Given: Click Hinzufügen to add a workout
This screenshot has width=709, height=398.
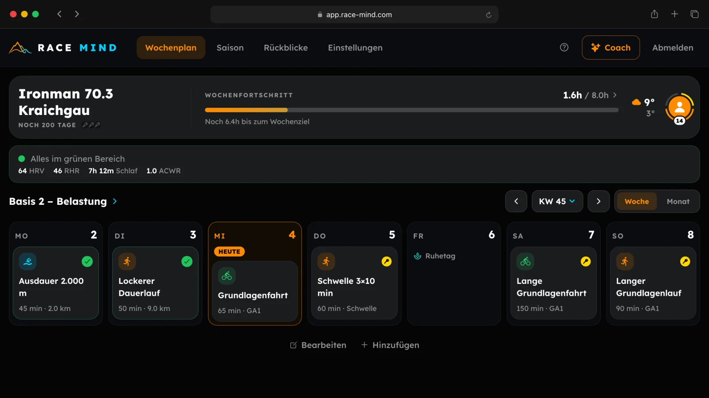Looking at the screenshot, I should pyautogui.click(x=390, y=345).
